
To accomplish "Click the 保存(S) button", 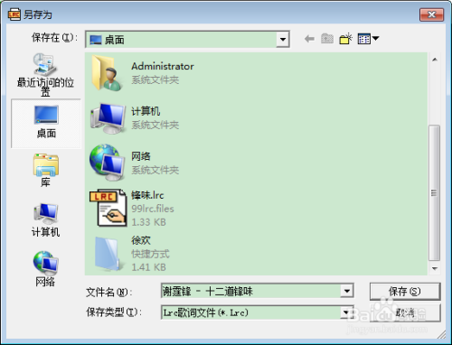I will click(x=405, y=291).
